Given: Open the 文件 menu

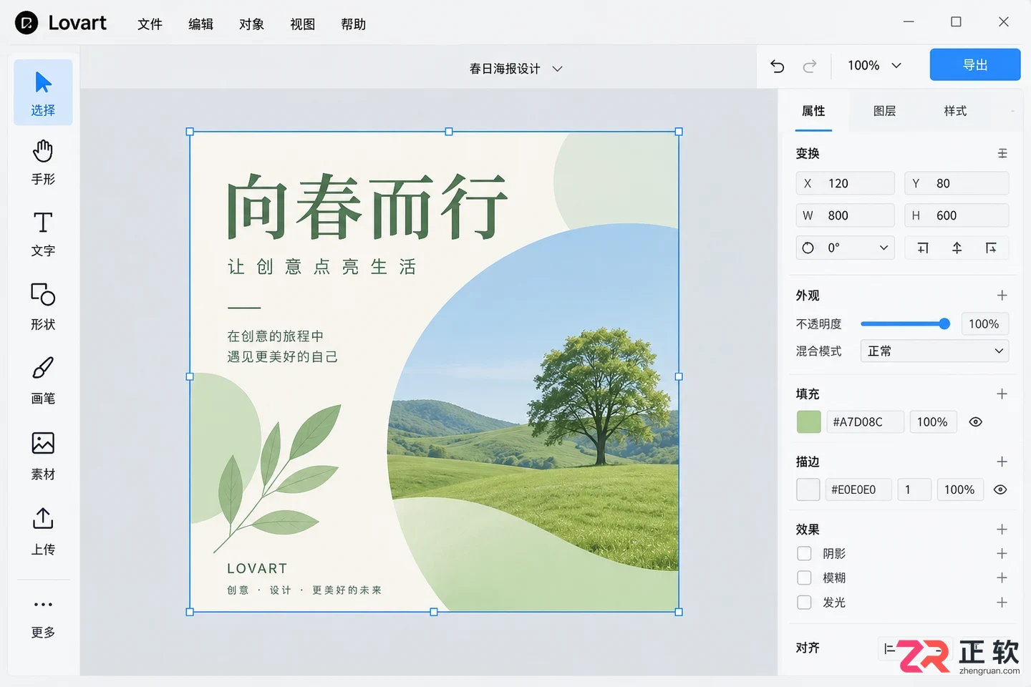Looking at the screenshot, I should [150, 24].
